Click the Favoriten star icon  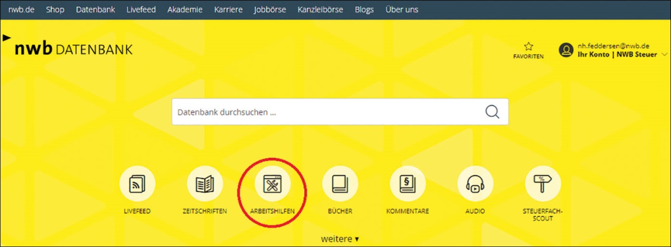(528, 47)
